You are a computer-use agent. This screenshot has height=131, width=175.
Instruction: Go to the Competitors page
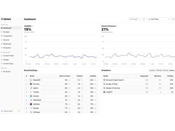pyautogui.click(x=8, y=36)
